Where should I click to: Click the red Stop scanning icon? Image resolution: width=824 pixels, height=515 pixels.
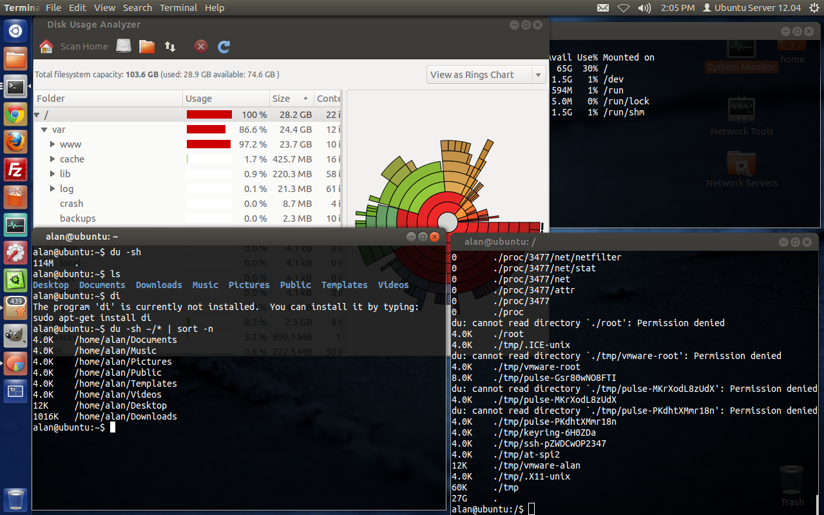201,46
